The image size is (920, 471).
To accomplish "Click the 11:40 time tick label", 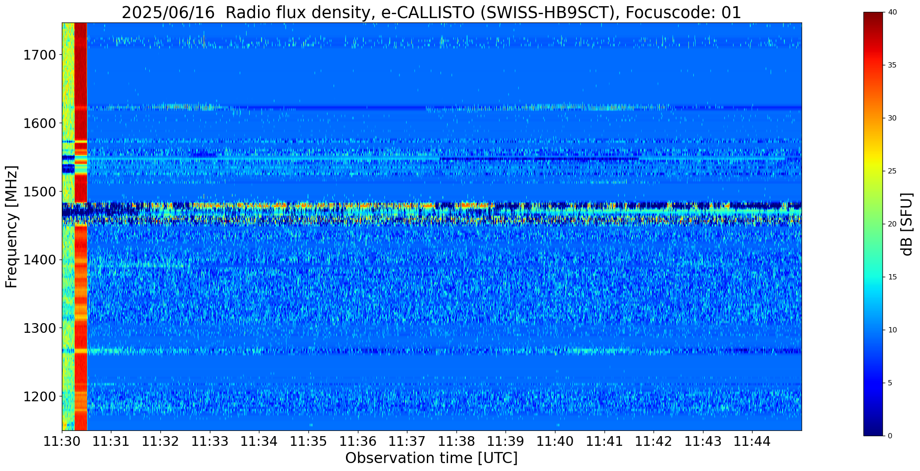I will click(555, 441).
